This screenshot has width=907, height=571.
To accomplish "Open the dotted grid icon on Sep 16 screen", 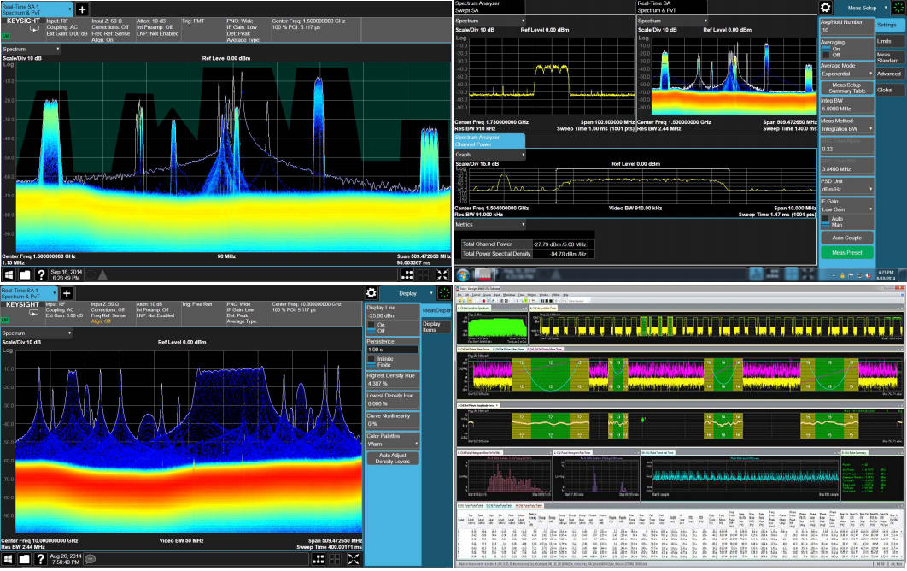I will point(407,274).
